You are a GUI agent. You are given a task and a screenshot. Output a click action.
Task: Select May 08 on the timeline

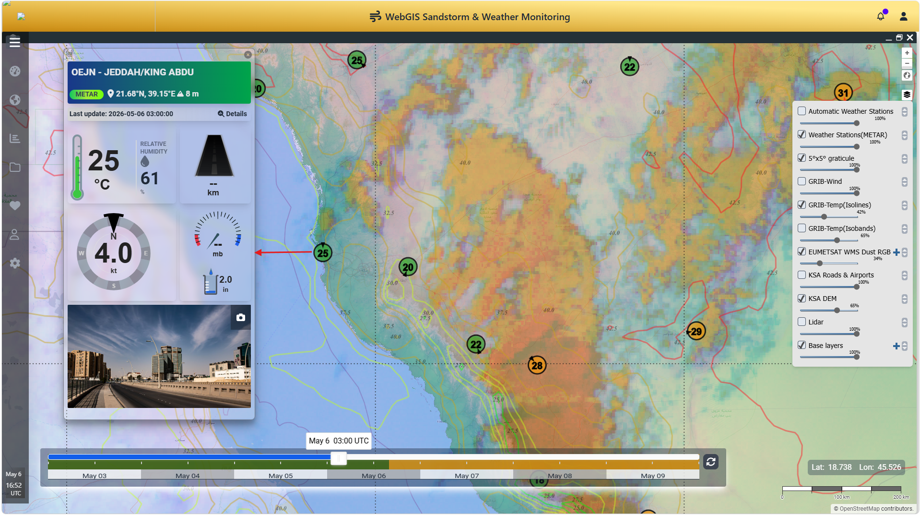[560, 475]
